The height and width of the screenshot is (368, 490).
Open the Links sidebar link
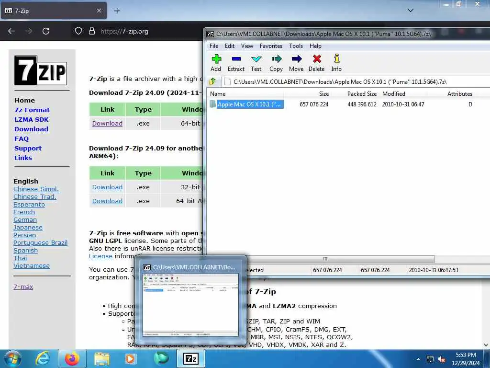coord(23,158)
